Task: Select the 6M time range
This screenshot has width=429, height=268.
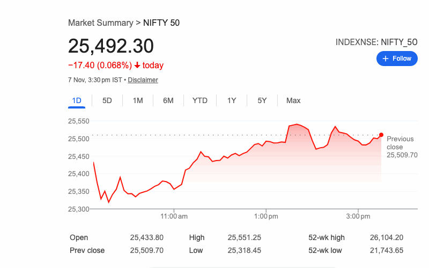Action: coord(168,100)
